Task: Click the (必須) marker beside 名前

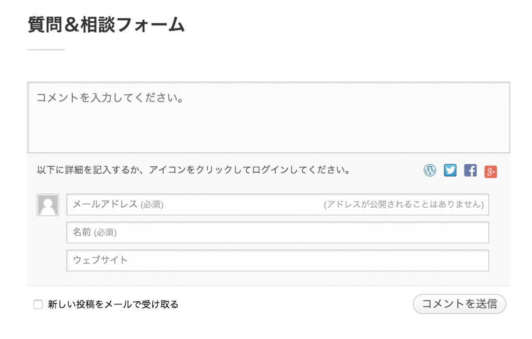Action: click(x=105, y=233)
